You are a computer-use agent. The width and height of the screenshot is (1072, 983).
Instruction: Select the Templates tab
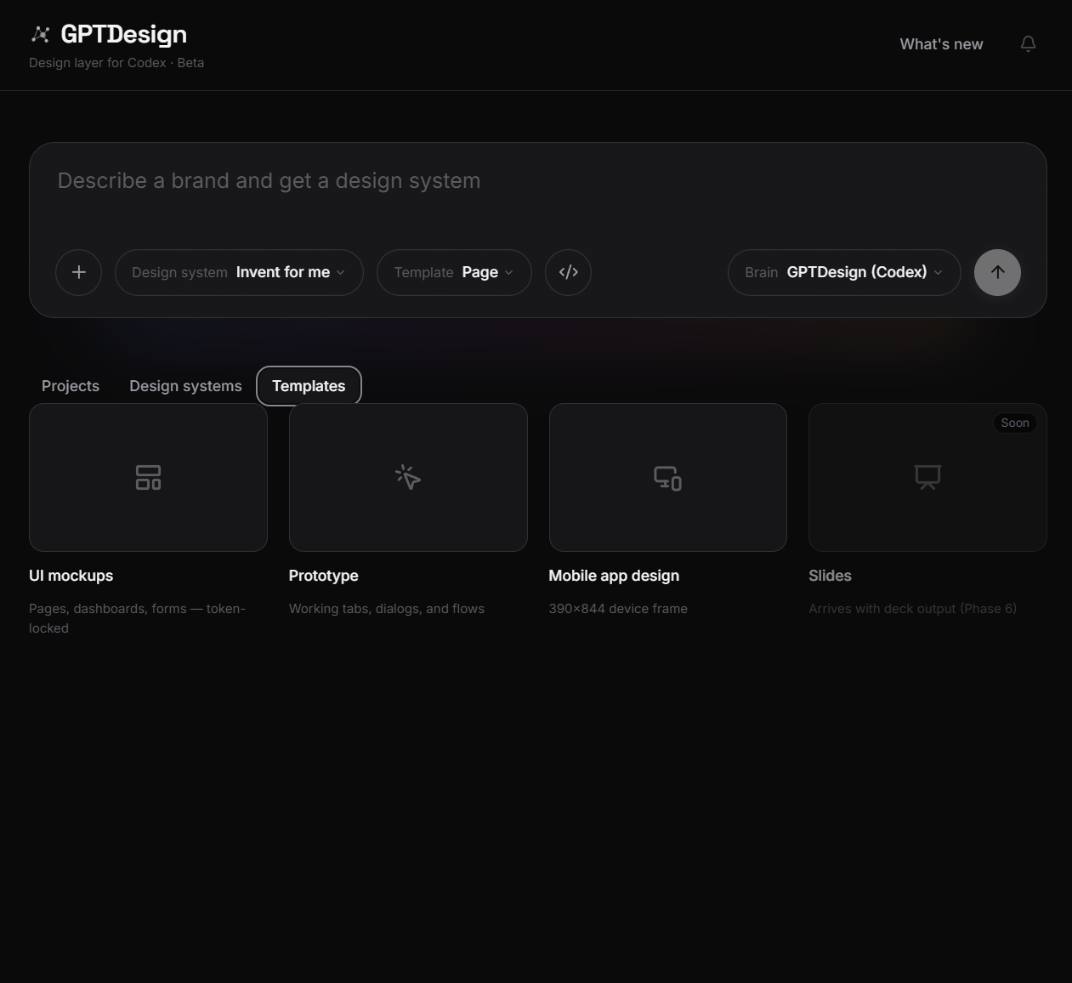[x=309, y=386]
